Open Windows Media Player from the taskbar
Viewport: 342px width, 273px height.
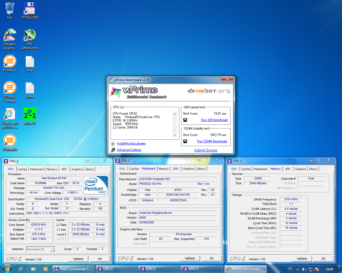pyautogui.click(x=45, y=269)
